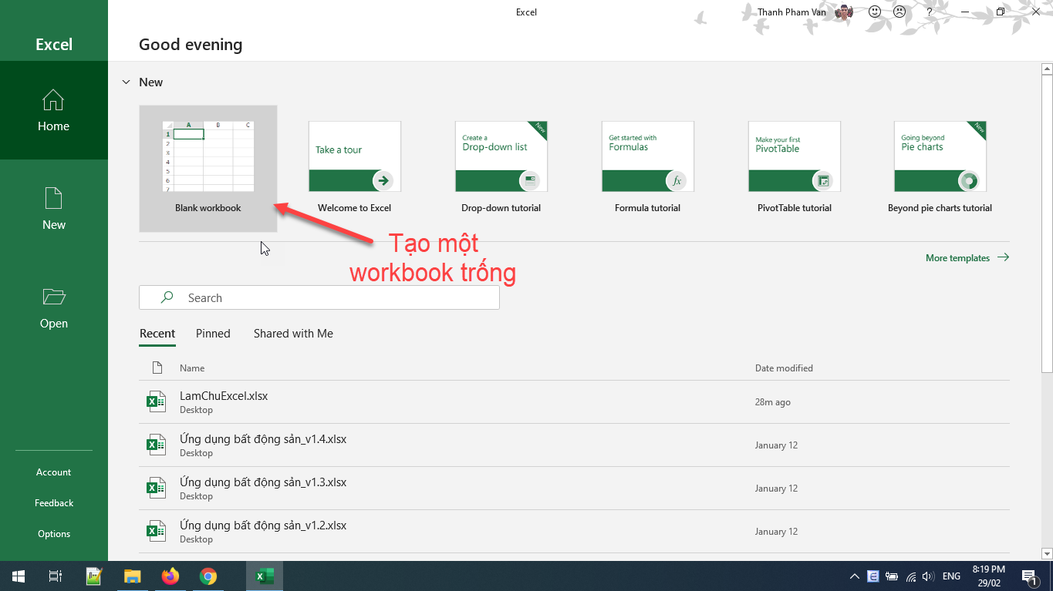Open Account settings in sidebar
Viewport: 1053px width, 591px height.
[53, 472]
